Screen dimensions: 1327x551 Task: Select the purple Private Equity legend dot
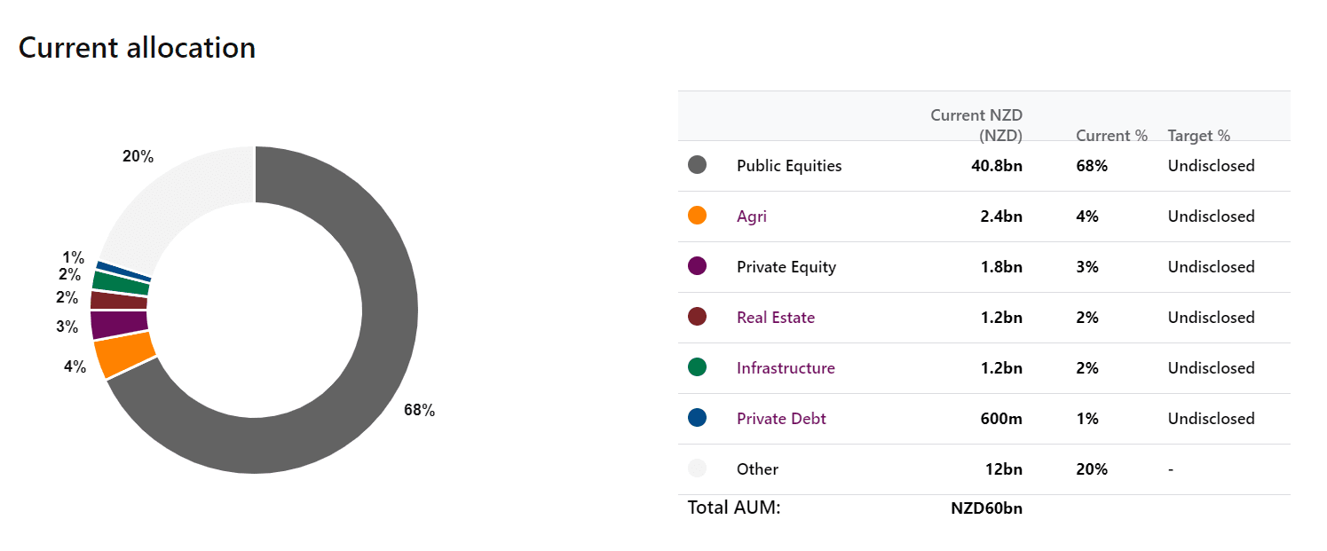click(x=697, y=266)
